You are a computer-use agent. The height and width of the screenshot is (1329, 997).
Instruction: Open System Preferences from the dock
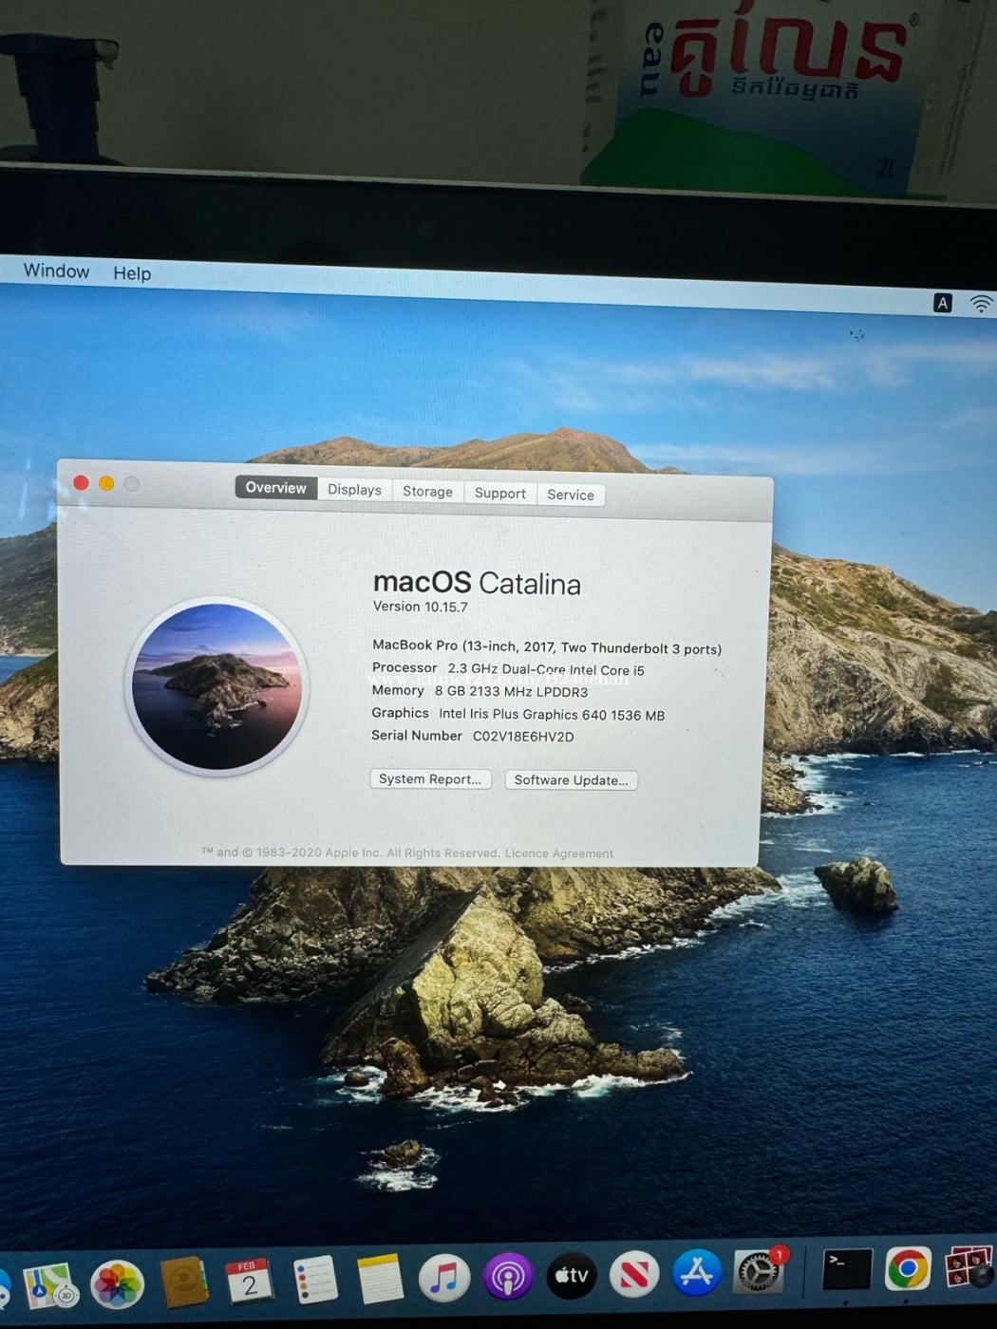coord(759,1272)
